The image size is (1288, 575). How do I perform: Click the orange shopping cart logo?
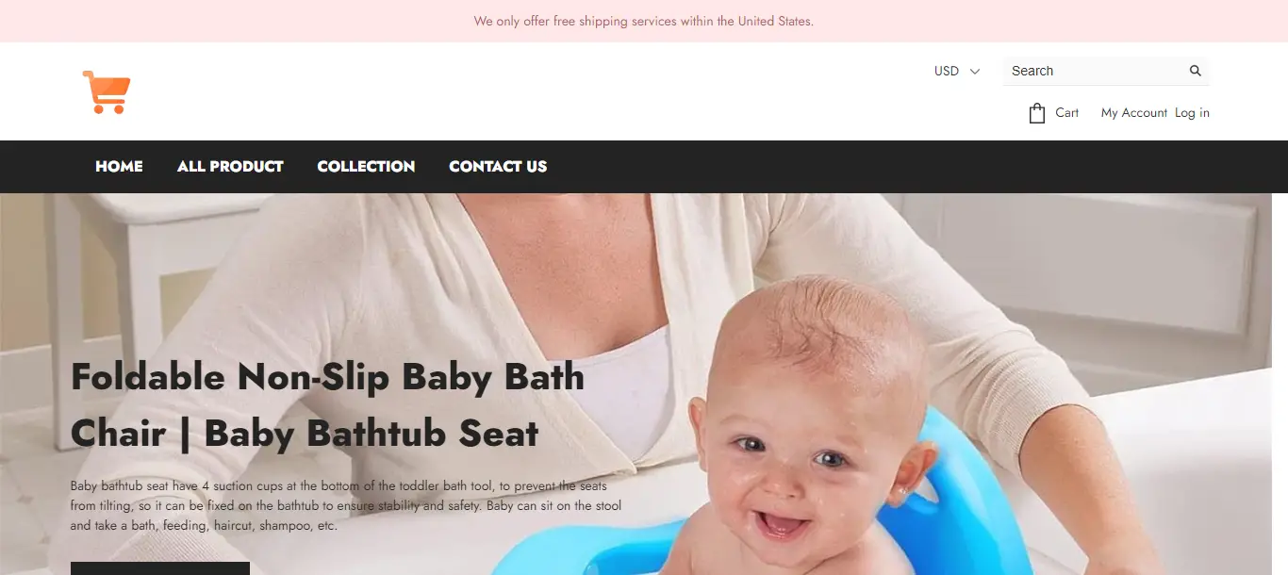[x=107, y=91]
